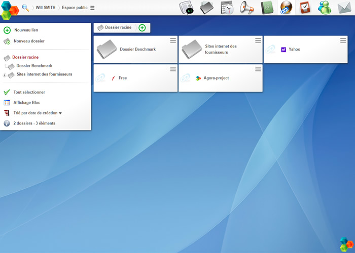
Task: Open the mail envelope module
Action: click(x=345, y=8)
